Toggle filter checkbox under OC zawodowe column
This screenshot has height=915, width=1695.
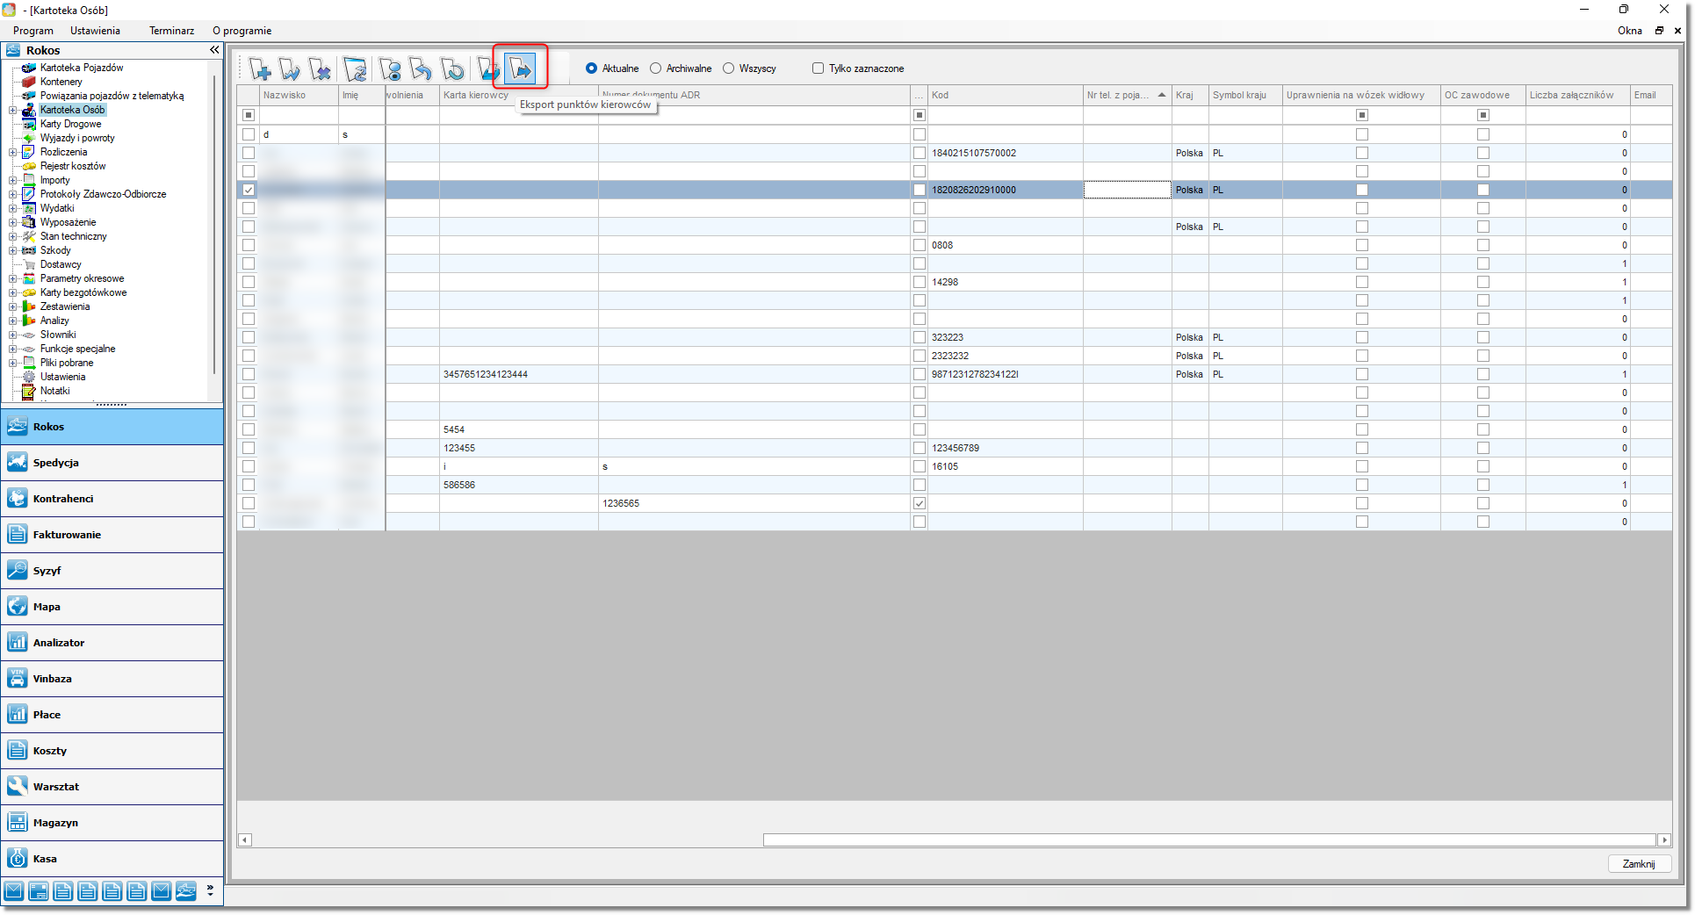pyautogui.click(x=1482, y=115)
